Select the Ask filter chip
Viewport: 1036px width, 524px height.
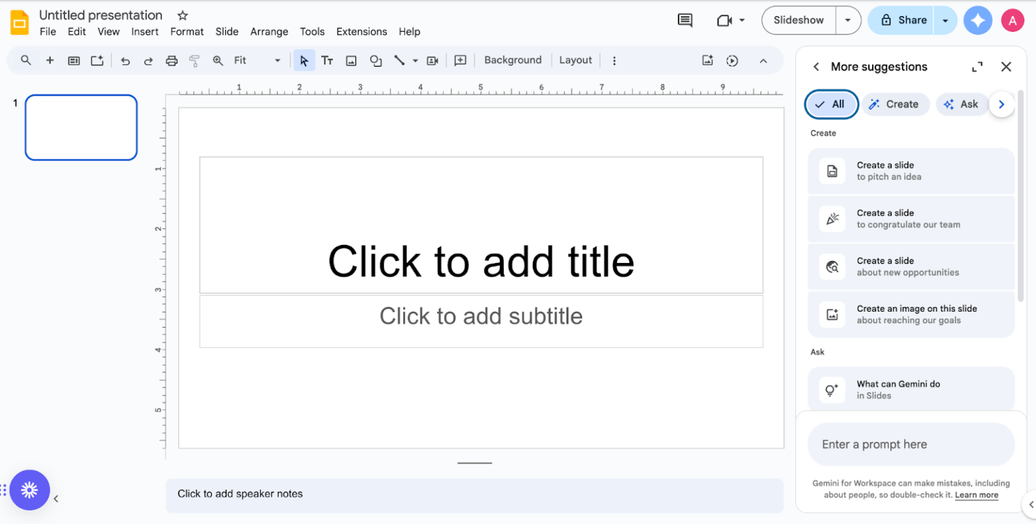pyautogui.click(x=962, y=104)
